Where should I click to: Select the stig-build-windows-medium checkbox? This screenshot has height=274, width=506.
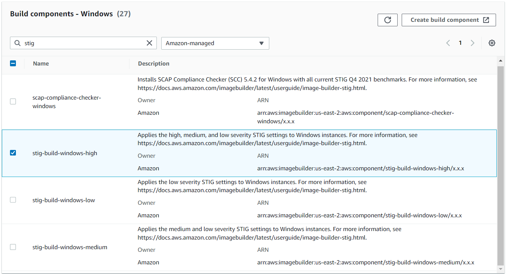tap(13, 247)
